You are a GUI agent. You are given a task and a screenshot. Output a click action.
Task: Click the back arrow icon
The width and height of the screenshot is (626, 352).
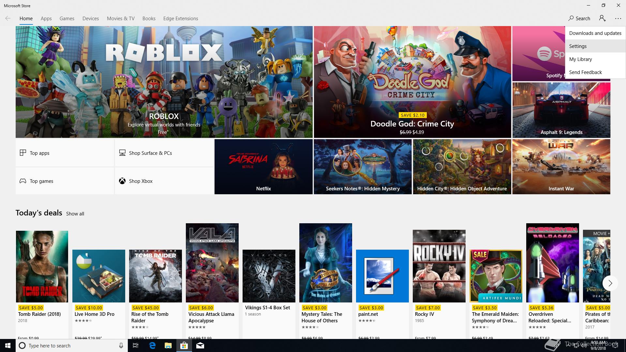coord(8,18)
